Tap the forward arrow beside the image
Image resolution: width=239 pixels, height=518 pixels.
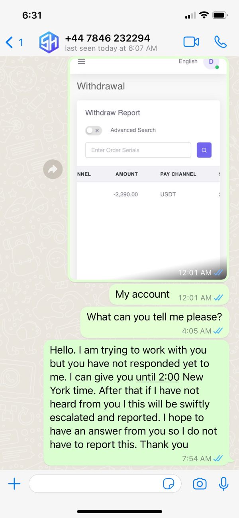[53, 169]
